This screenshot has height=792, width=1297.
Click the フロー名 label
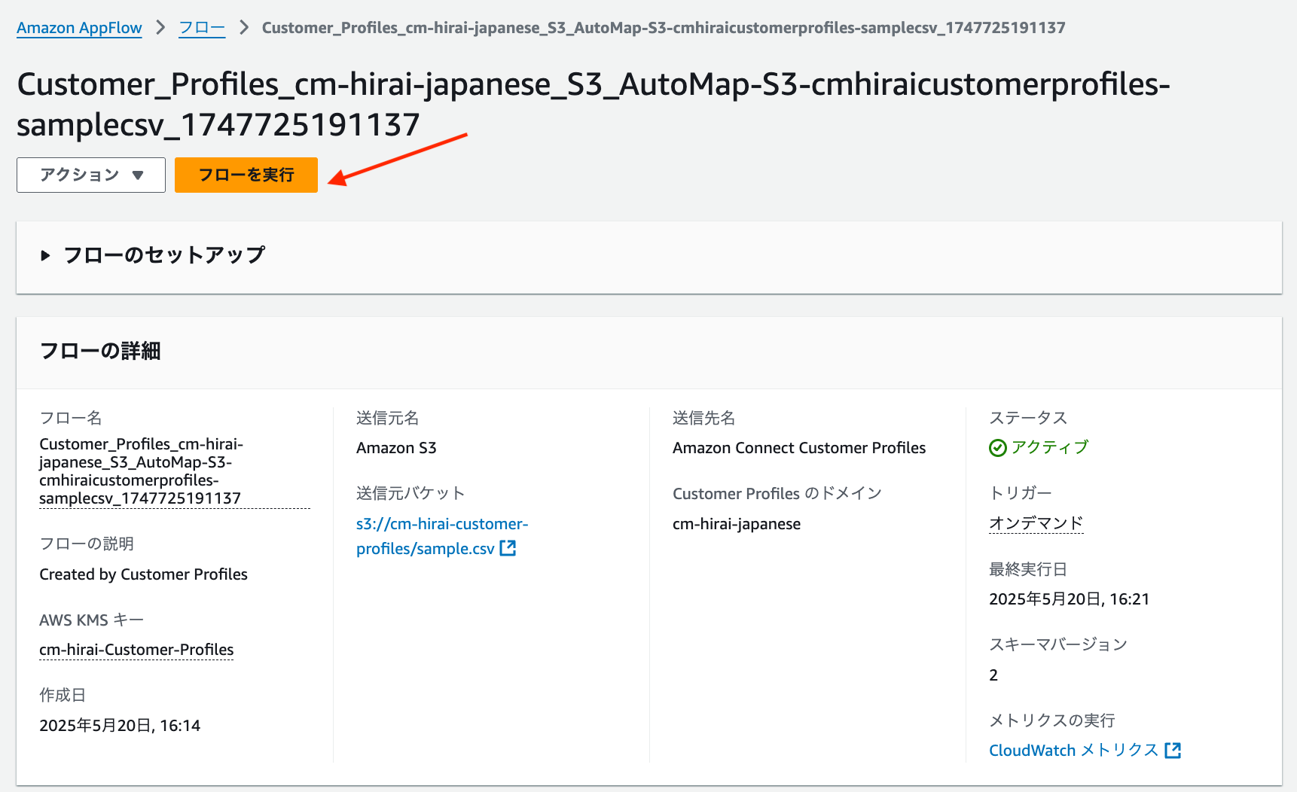(x=71, y=417)
